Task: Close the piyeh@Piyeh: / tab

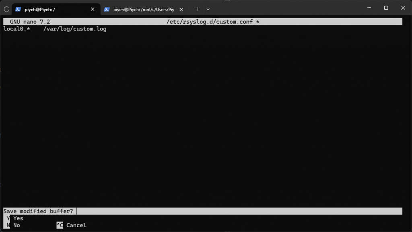Action: (x=93, y=9)
